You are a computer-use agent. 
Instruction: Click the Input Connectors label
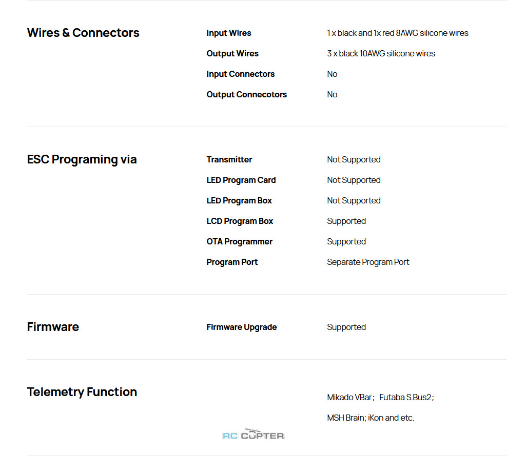(241, 74)
